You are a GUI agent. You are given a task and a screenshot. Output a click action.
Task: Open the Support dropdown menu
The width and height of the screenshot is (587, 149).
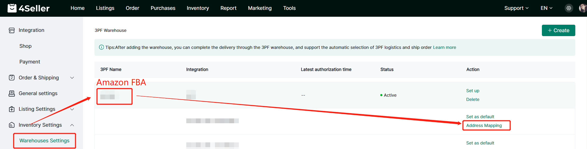click(x=516, y=8)
